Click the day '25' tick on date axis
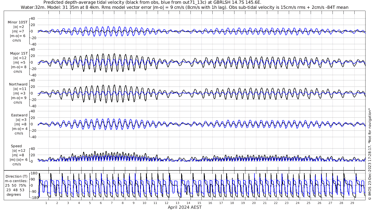 308,203
